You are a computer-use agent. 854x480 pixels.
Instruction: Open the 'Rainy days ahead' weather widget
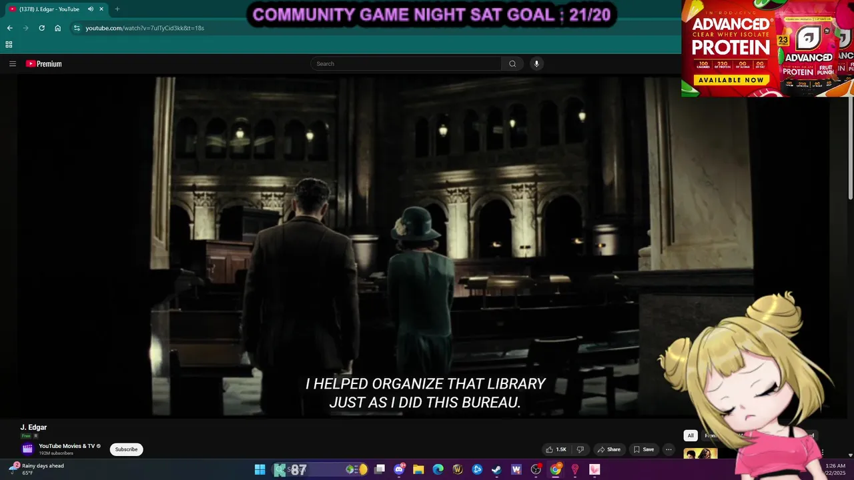coord(37,469)
